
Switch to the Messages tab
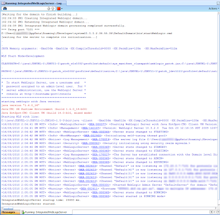[10, 212]
